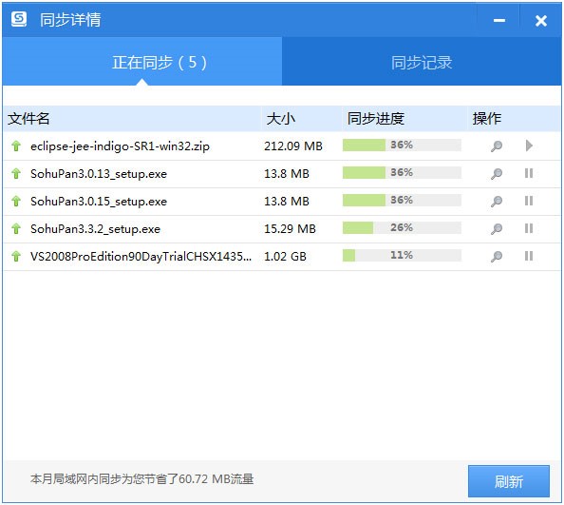The image size is (564, 505).
Task: Pause syncing SohuPan3.0.13_setup.exe
Action: coord(529,173)
